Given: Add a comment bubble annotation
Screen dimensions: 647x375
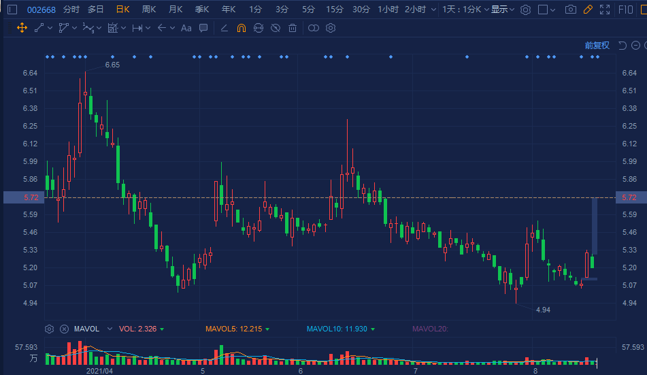Looking at the screenshot, I should [x=203, y=28].
